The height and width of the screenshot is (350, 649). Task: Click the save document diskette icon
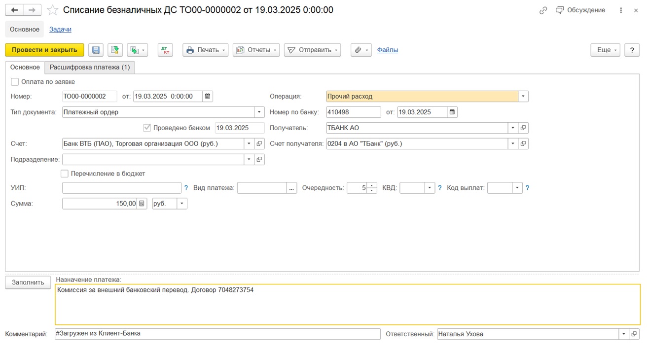[x=96, y=50]
